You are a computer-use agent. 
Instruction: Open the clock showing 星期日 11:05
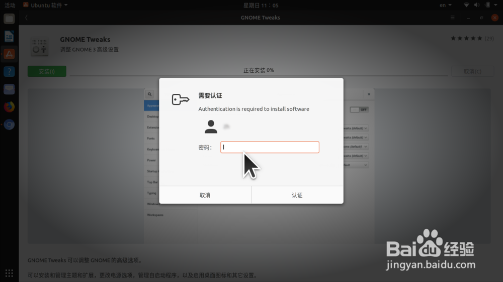click(x=261, y=5)
